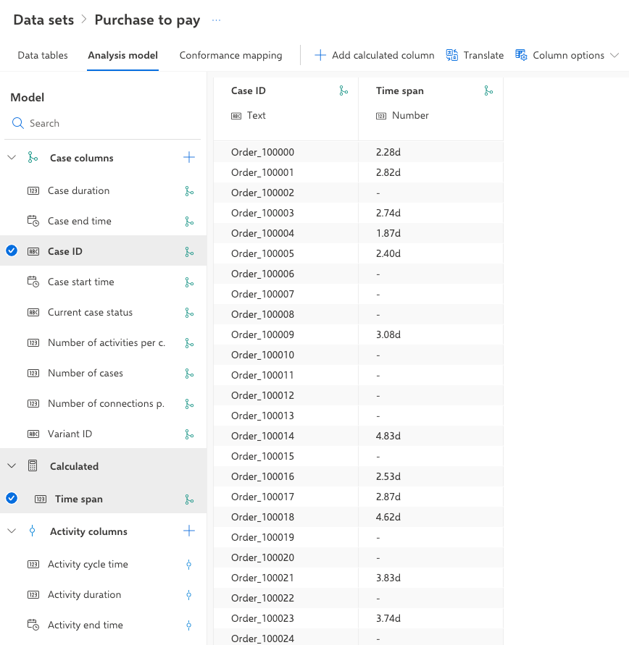Click the case icon beside Number of connections p.

[x=189, y=405]
